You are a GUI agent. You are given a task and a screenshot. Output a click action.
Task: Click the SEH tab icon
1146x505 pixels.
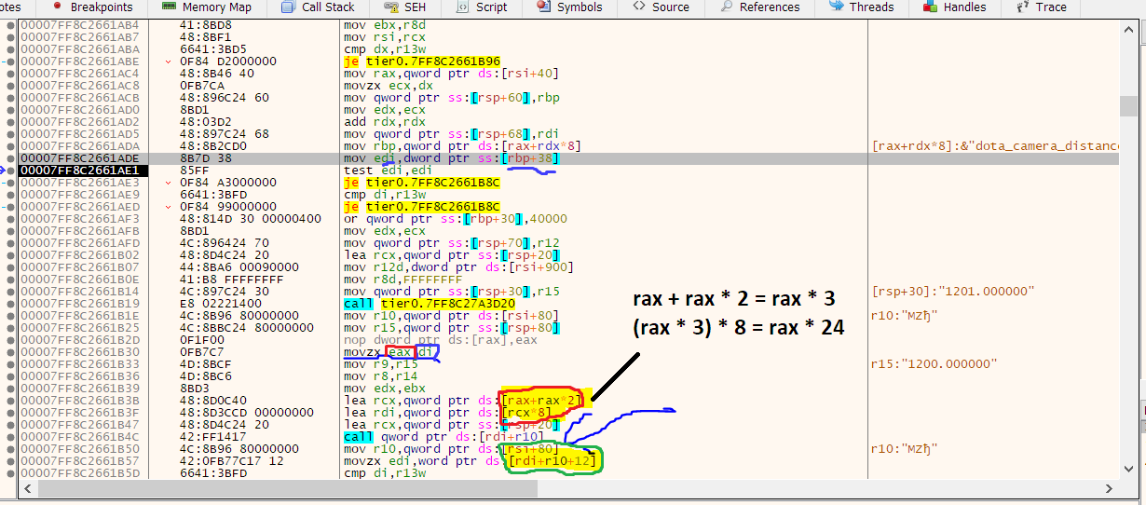tap(391, 6)
